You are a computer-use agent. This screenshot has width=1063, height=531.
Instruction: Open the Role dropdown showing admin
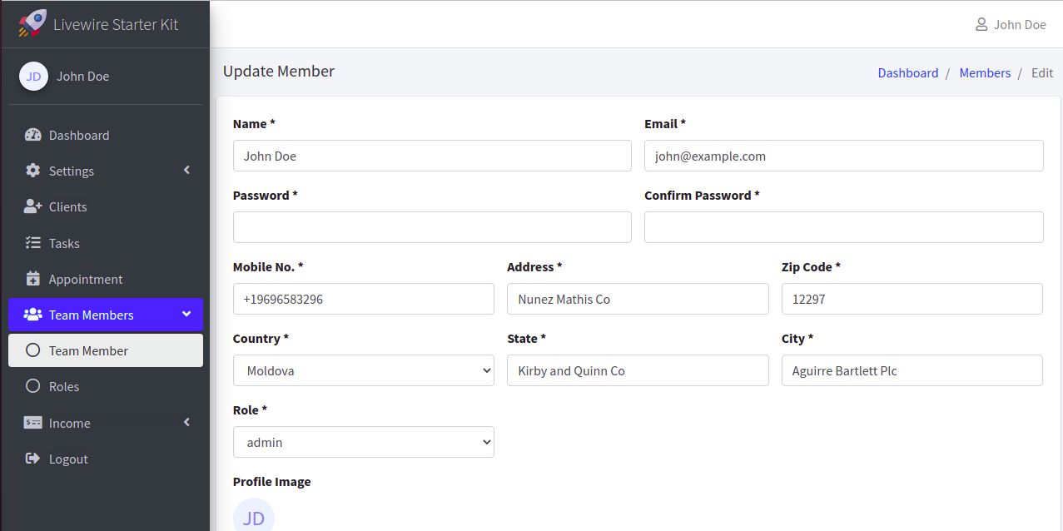(363, 442)
